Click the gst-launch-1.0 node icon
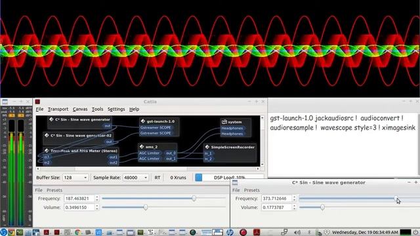This screenshot has height=236, width=420. click(143, 121)
